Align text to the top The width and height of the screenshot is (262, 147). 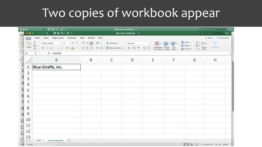[x=84, y=43]
